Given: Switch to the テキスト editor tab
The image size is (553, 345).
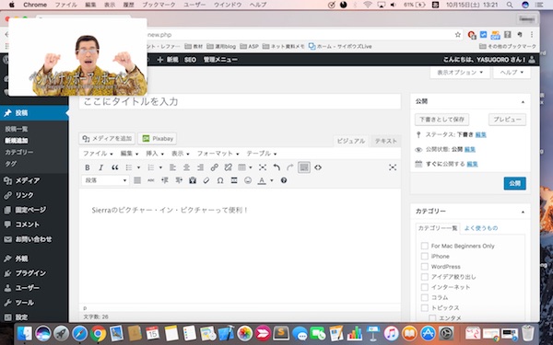Looking at the screenshot, I should pos(385,141).
